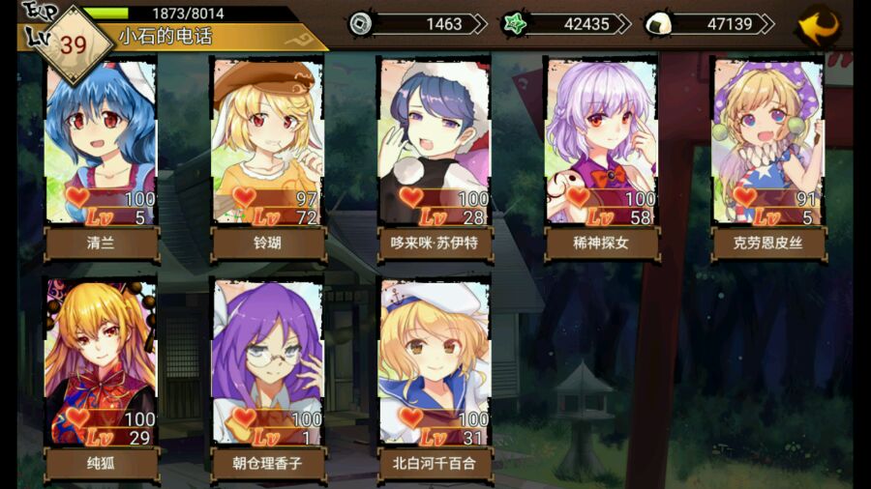Screen dimensions: 871x489
Task: Expand the 42435 star counter arrow
Action: coord(623,24)
